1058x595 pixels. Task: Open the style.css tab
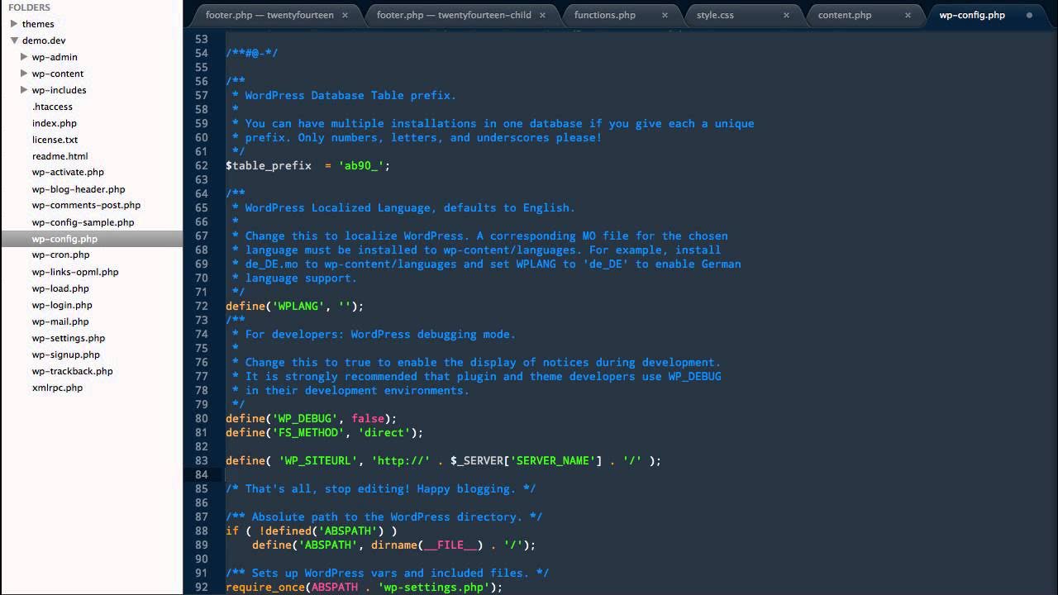click(x=715, y=15)
